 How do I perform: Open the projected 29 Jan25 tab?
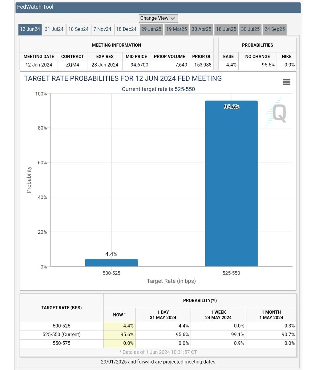[151, 29]
